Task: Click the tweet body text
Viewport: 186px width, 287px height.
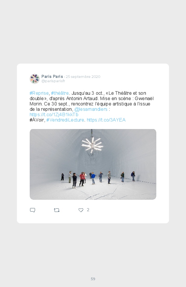Action: [92, 107]
